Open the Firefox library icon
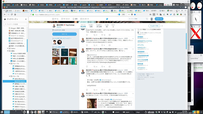 point(150,15)
